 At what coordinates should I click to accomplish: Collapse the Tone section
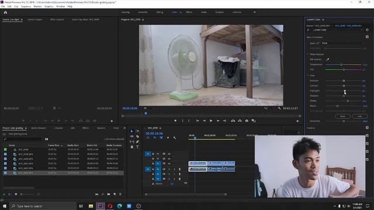(x=308, y=75)
